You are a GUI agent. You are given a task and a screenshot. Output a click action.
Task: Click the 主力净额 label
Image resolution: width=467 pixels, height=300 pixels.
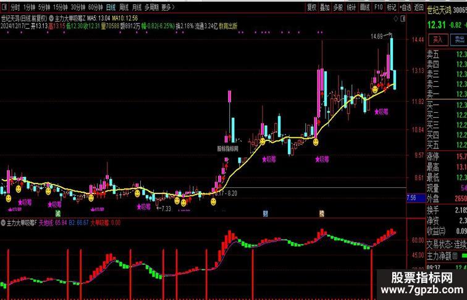439,256
